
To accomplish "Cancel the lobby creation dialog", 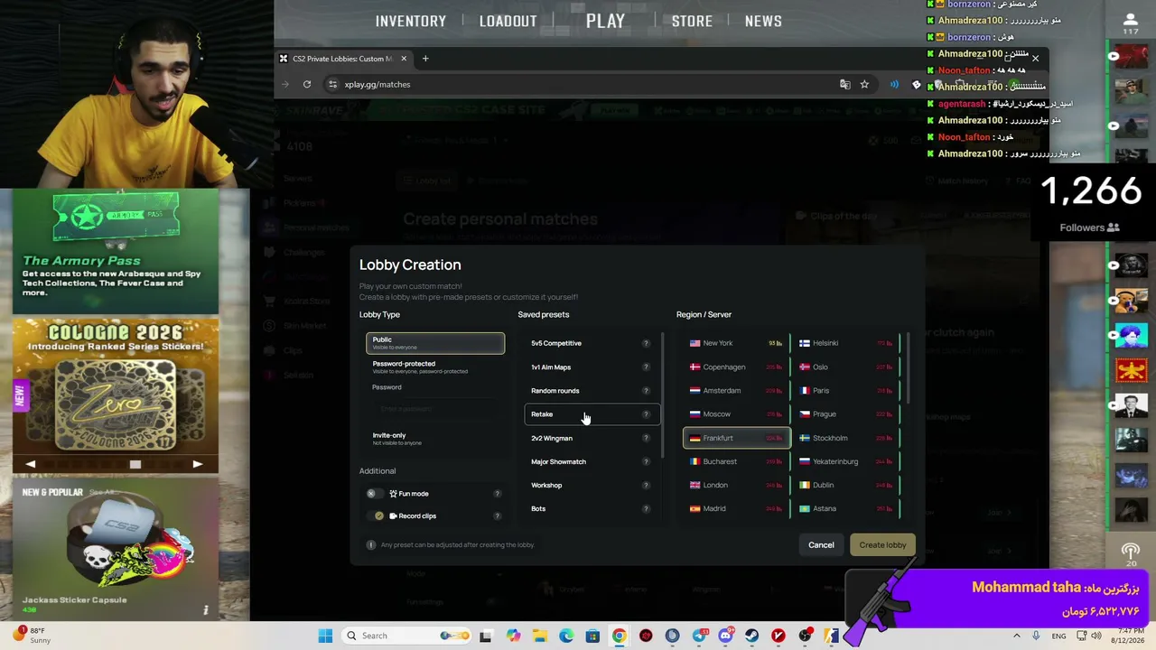I will tap(821, 544).
